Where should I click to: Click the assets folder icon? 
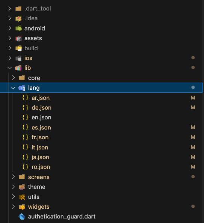point(18,38)
